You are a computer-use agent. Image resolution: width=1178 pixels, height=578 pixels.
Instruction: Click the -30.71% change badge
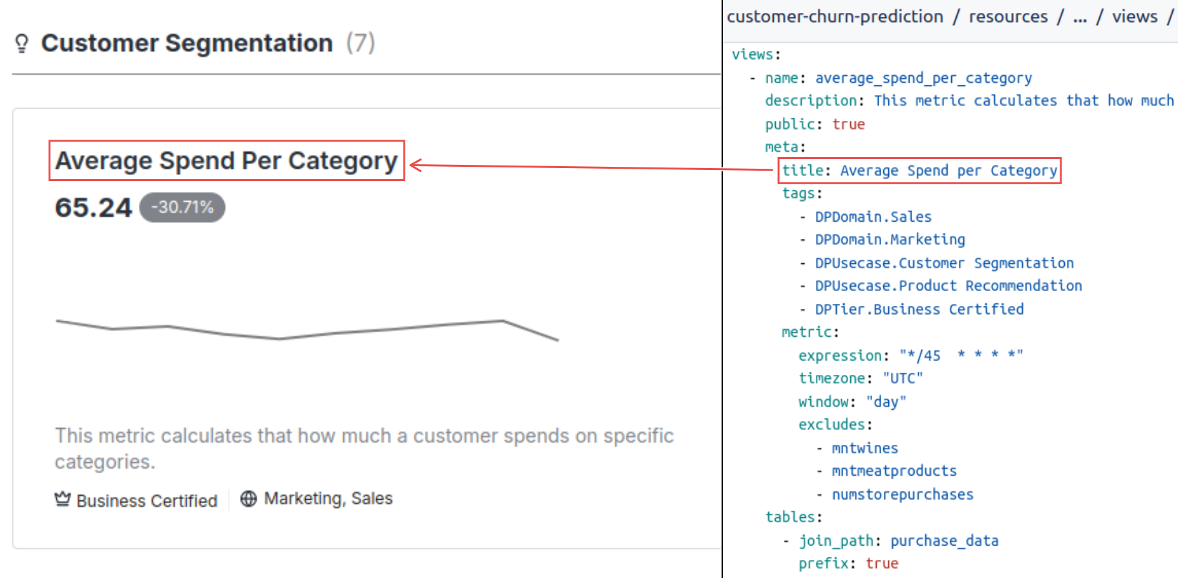pos(182,208)
